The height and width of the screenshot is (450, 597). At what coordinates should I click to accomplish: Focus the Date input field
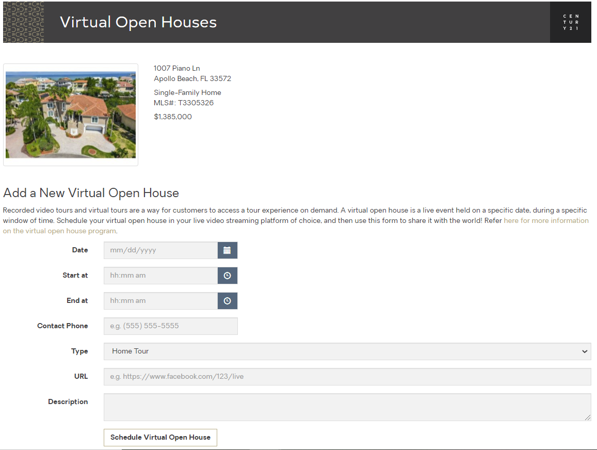pyautogui.click(x=160, y=250)
